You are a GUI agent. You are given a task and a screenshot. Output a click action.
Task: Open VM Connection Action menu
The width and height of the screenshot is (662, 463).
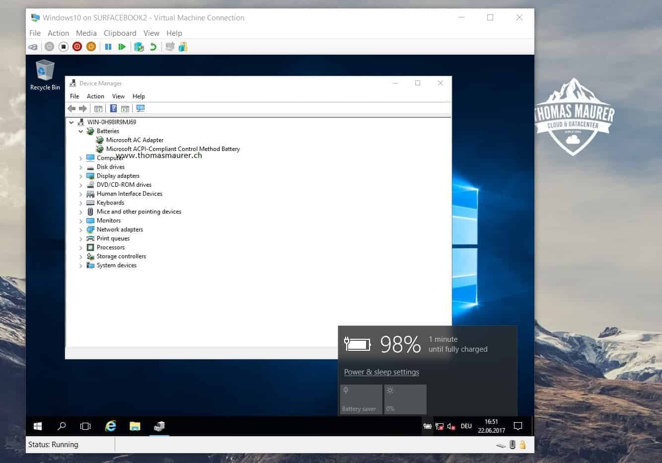pyautogui.click(x=58, y=33)
